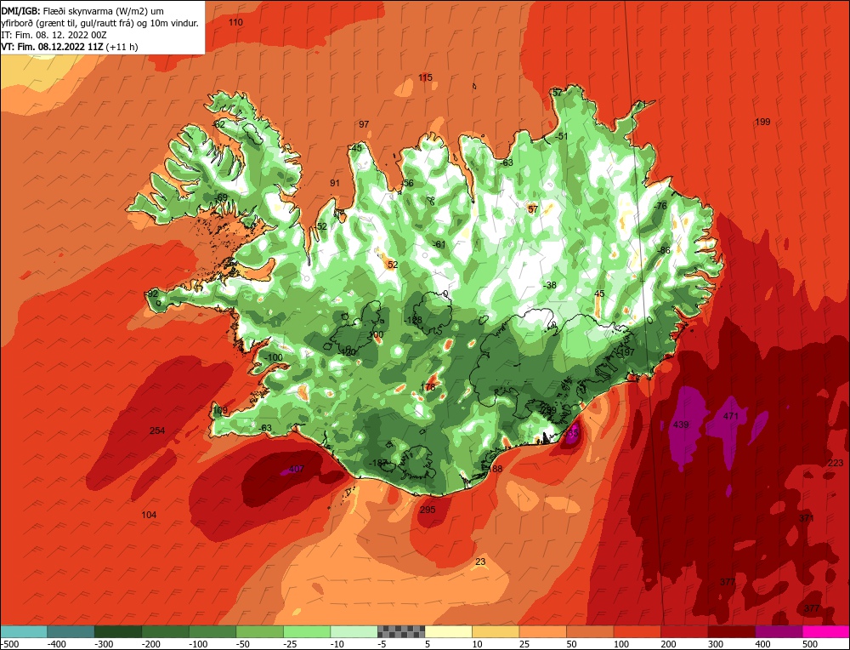850x650 pixels.
Task: Click the pale yellow swatch between 5 and 10
Action: 448,631
